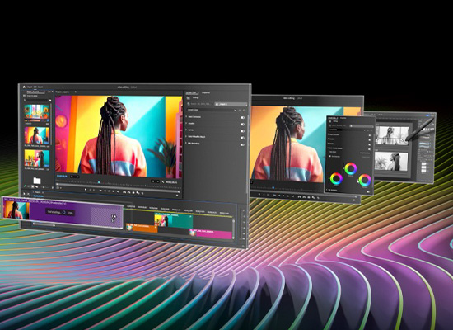Select the second thumbnail in project panel
453x330 pixels.
click(37, 135)
